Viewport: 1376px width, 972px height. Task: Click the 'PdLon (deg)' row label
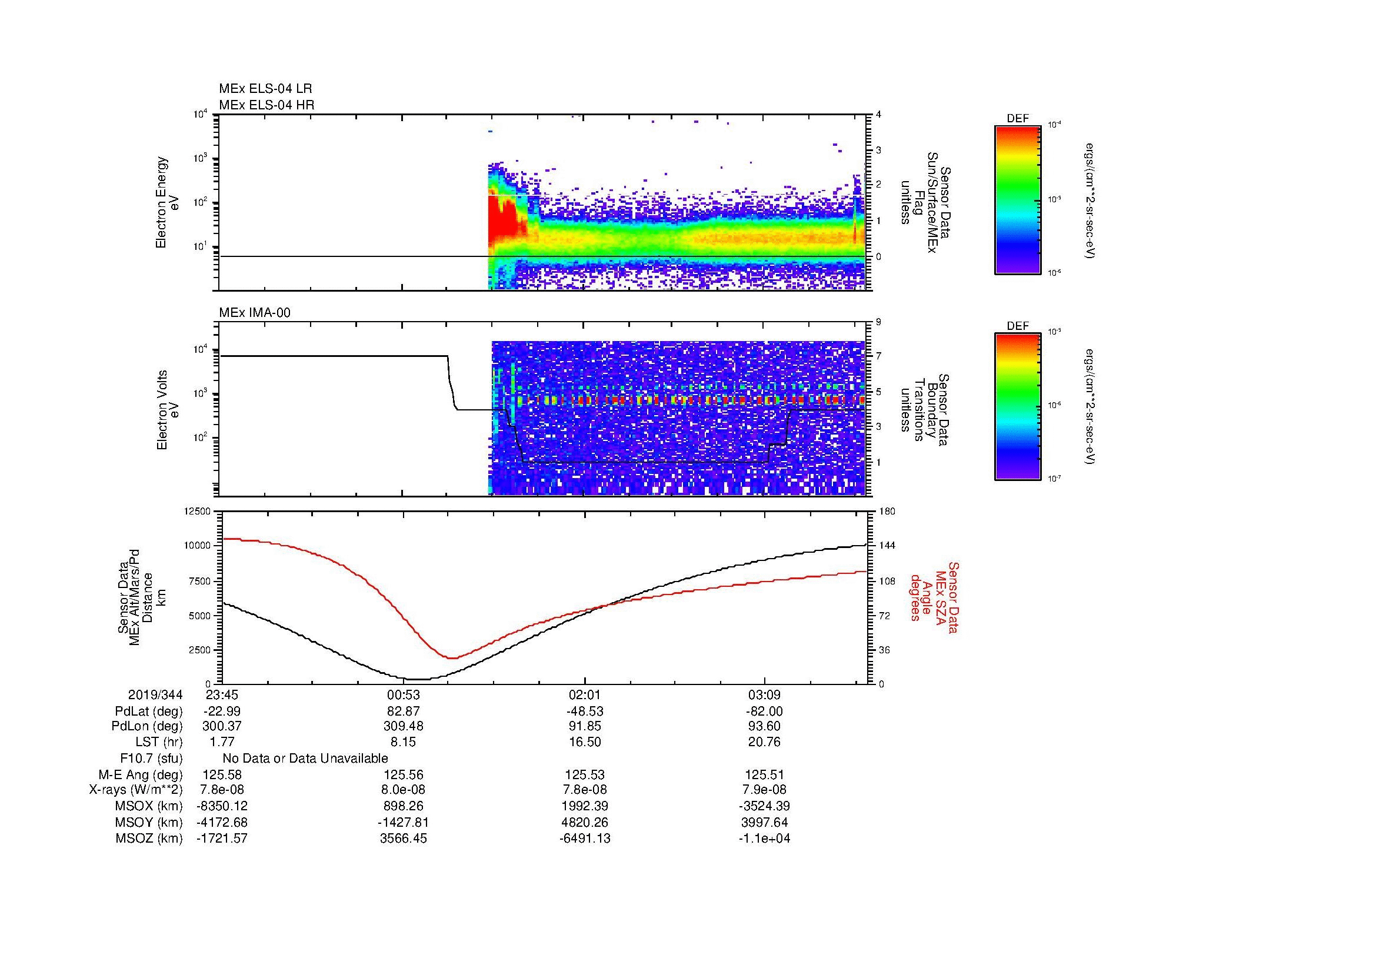147,726
